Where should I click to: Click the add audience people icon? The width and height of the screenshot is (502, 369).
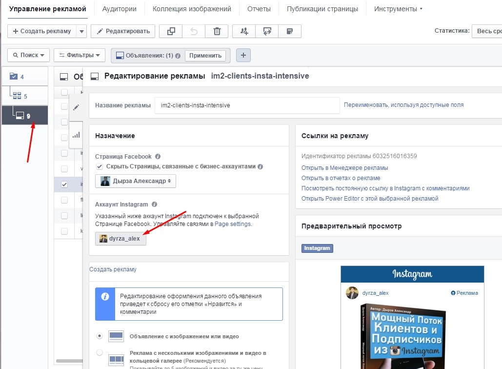(x=244, y=31)
